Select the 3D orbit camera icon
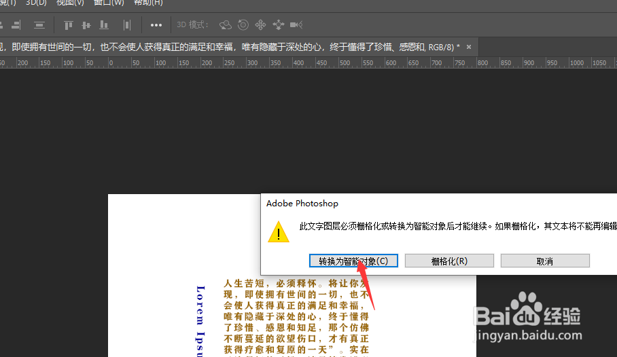 coord(226,25)
